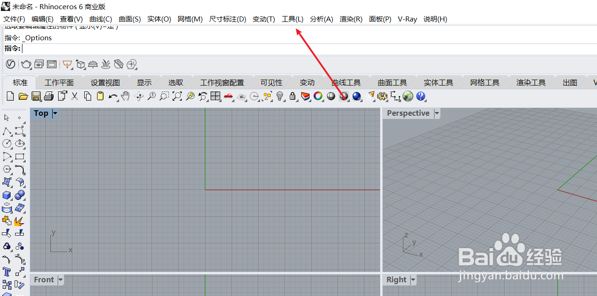Open the 工具(L) menu
Screen dimensions: 597x296
point(293,19)
